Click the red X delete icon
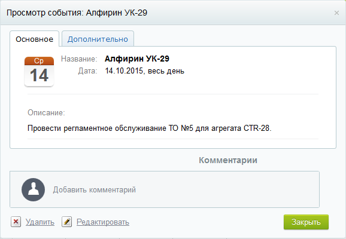 (x=16, y=222)
